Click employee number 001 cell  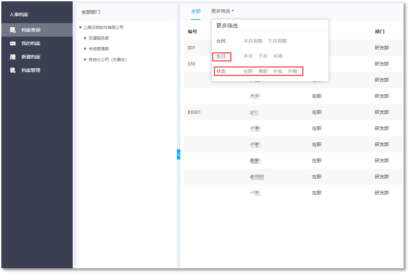(191, 48)
